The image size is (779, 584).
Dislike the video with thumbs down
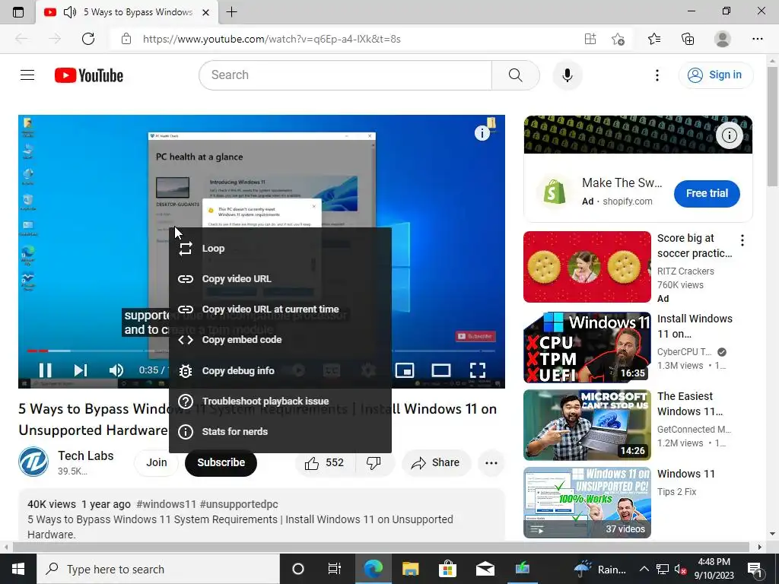(374, 463)
